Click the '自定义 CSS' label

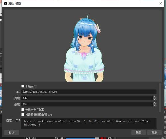[x=13, y=120]
